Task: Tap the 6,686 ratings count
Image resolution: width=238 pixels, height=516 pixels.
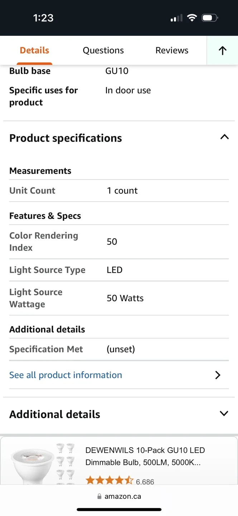Action: coord(145,482)
